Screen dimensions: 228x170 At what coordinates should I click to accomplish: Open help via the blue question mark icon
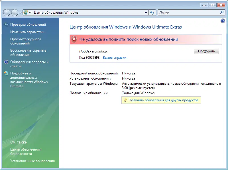[x=223, y=21]
